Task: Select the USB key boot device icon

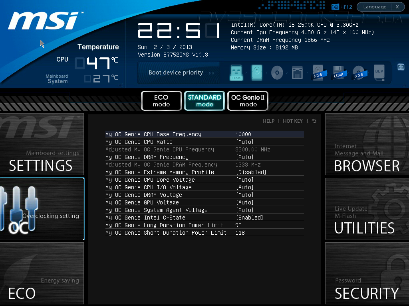Action: 236,73
